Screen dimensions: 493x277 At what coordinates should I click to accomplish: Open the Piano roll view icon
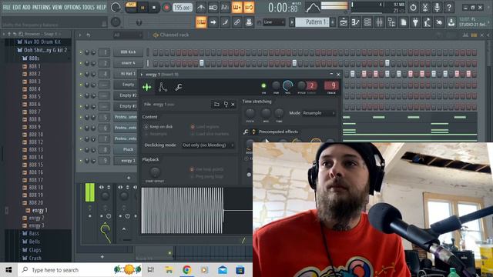[356, 22]
